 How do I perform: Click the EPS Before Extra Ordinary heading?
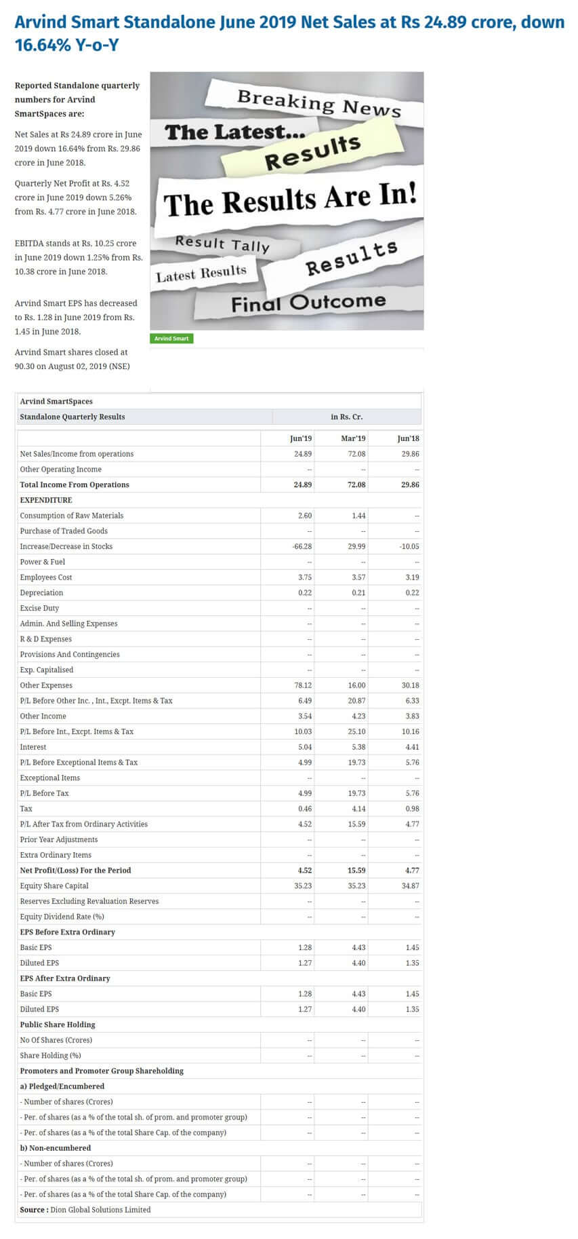68,932
